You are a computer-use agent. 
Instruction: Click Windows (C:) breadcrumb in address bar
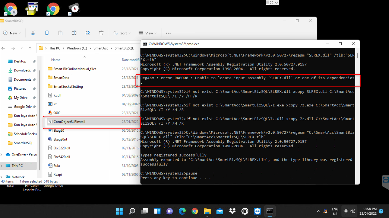pos(77,48)
